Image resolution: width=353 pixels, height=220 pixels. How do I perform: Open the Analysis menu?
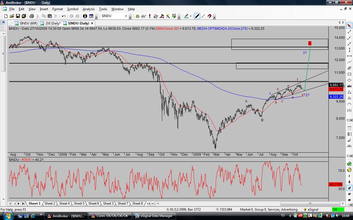point(88,9)
